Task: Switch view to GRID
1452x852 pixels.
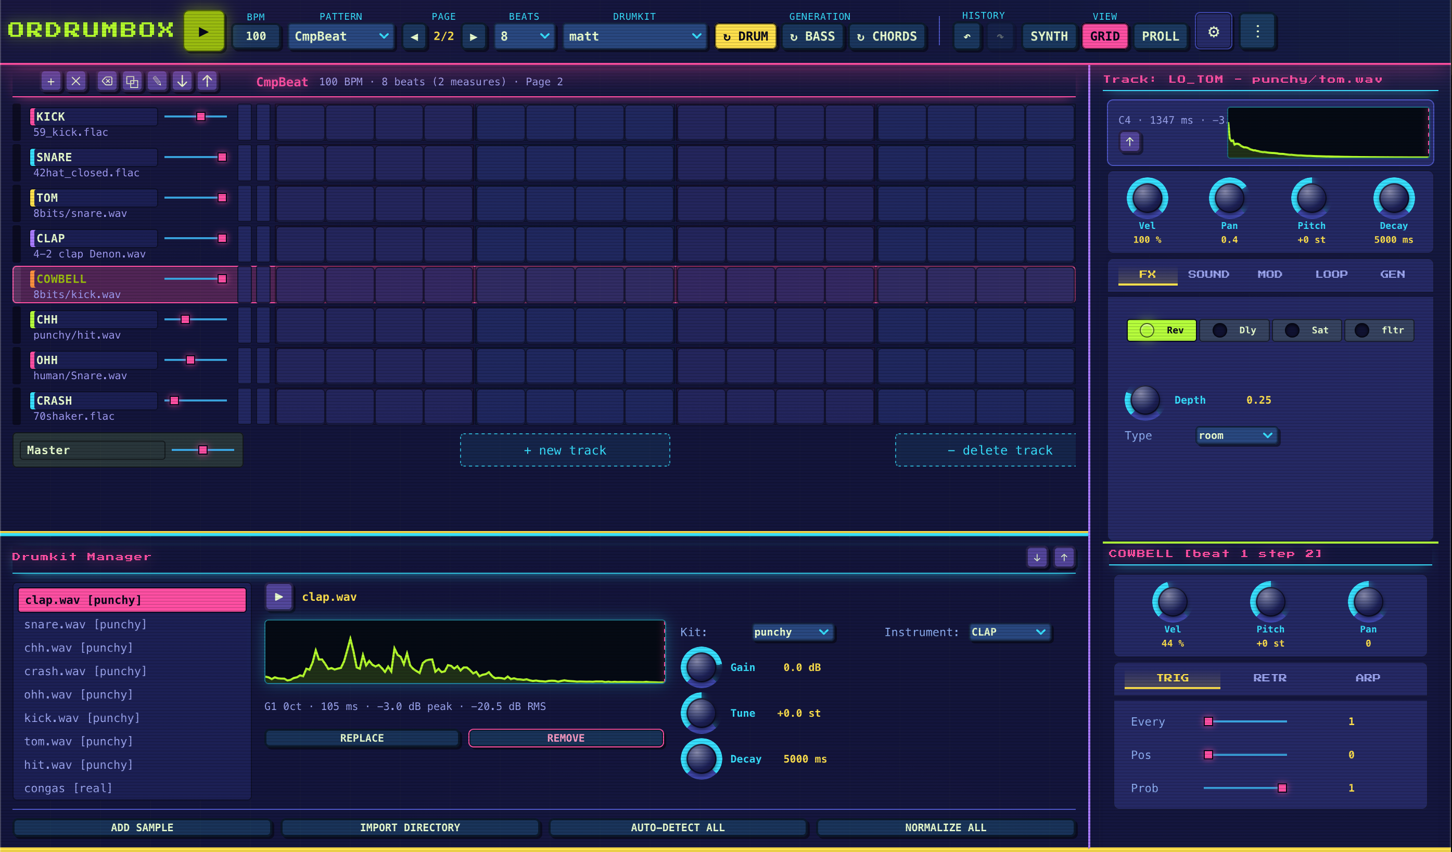Action: coord(1104,36)
